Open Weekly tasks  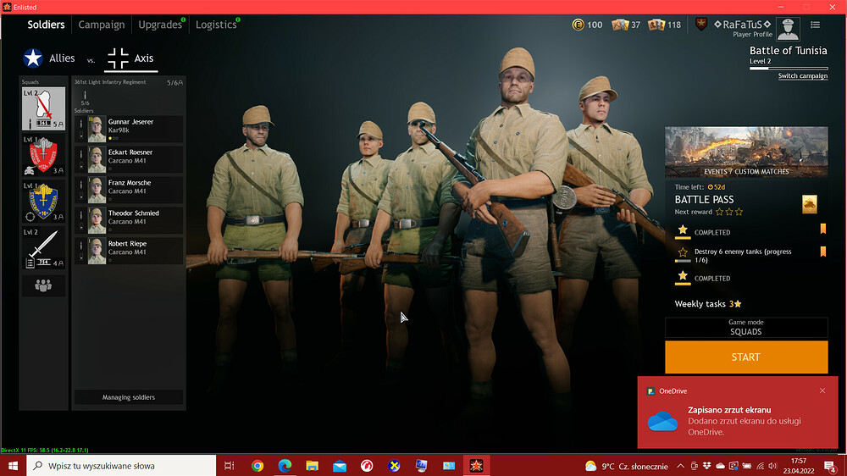coord(707,304)
